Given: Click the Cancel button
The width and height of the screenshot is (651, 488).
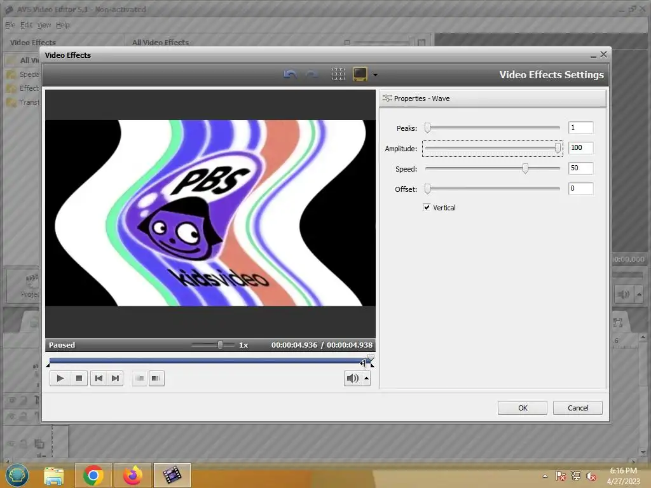Looking at the screenshot, I should click(577, 408).
